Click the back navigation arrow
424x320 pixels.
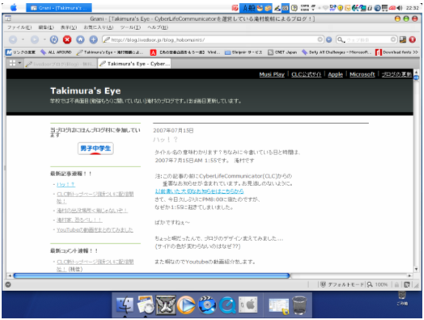13,40
